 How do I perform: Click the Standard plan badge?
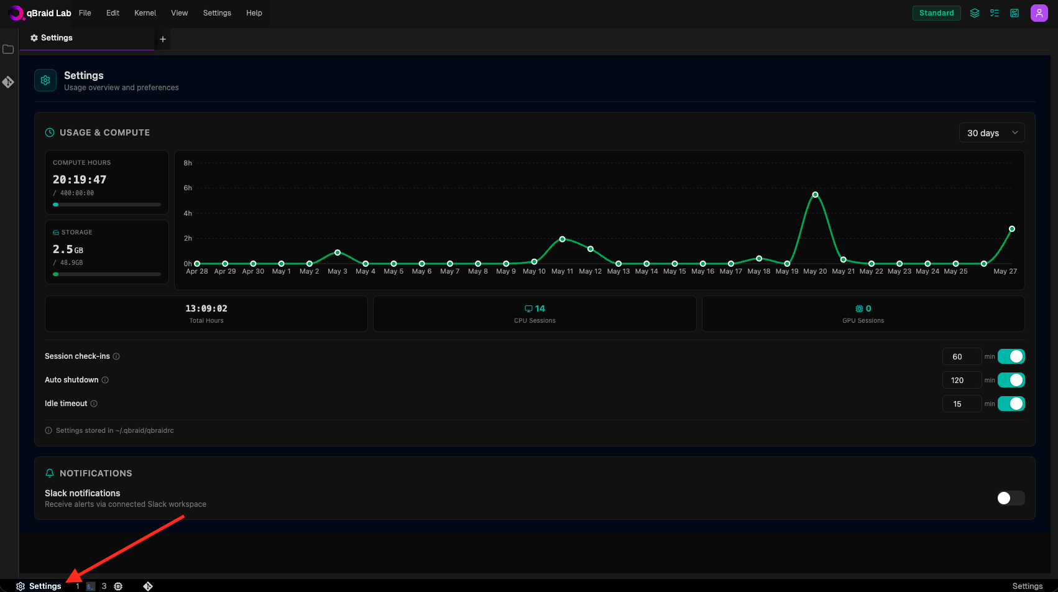(937, 13)
